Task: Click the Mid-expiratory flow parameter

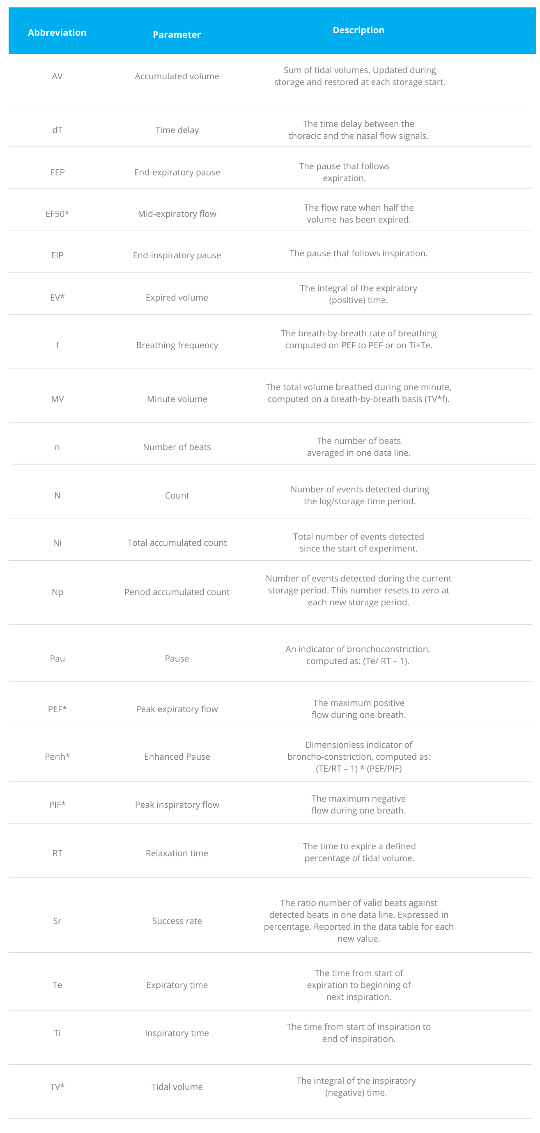Action: [177, 214]
